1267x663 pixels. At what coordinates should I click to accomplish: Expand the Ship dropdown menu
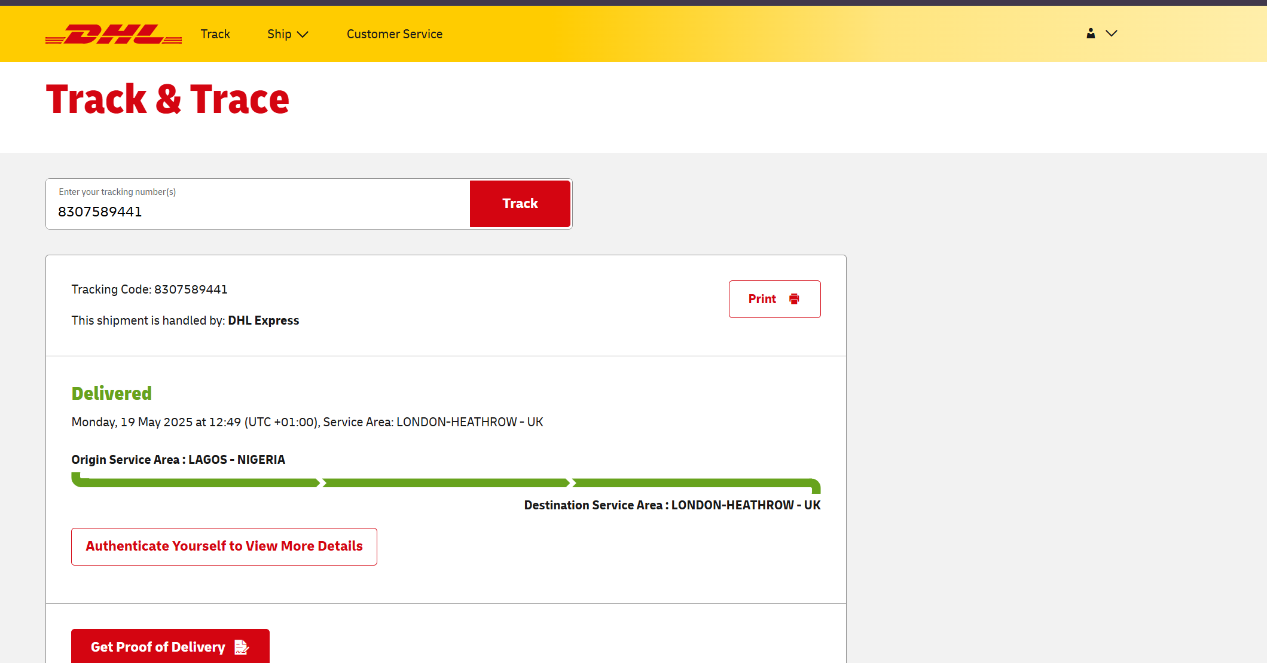coord(288,34)
